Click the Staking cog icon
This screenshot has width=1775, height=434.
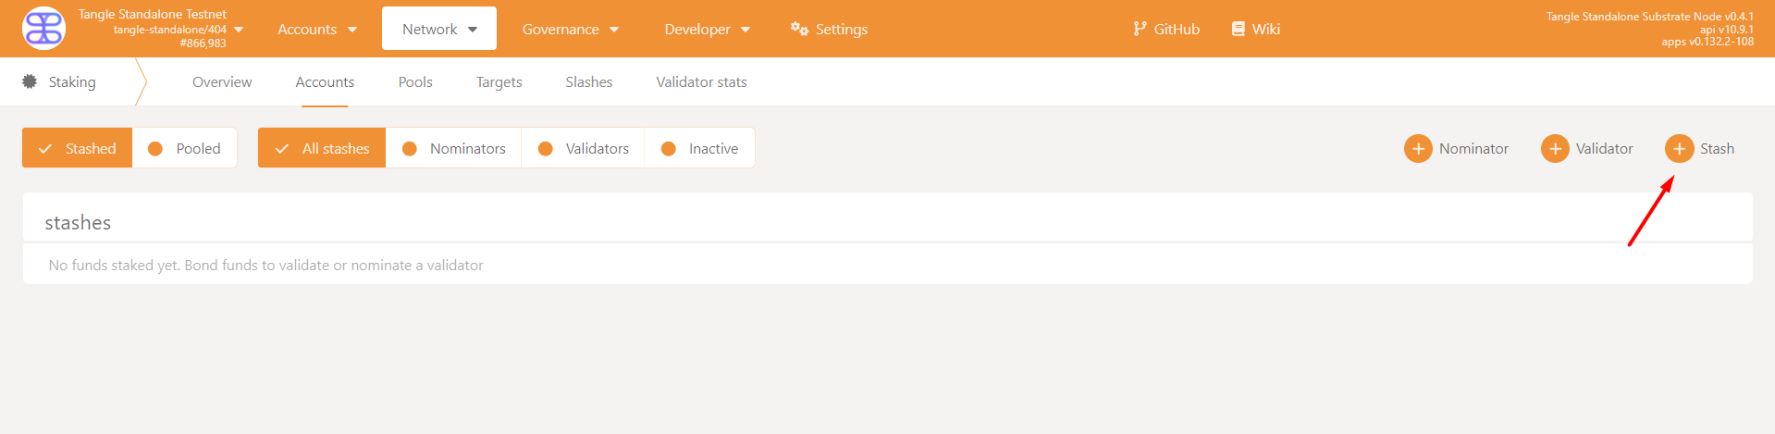30,81
